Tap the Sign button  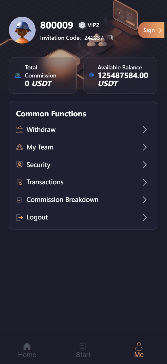point(152,30)
